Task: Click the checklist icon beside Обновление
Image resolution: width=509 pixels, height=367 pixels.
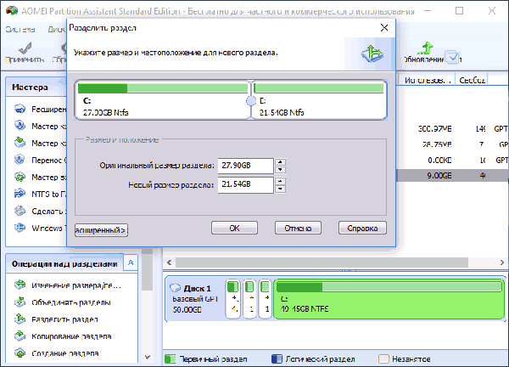Action: [452, 57]
